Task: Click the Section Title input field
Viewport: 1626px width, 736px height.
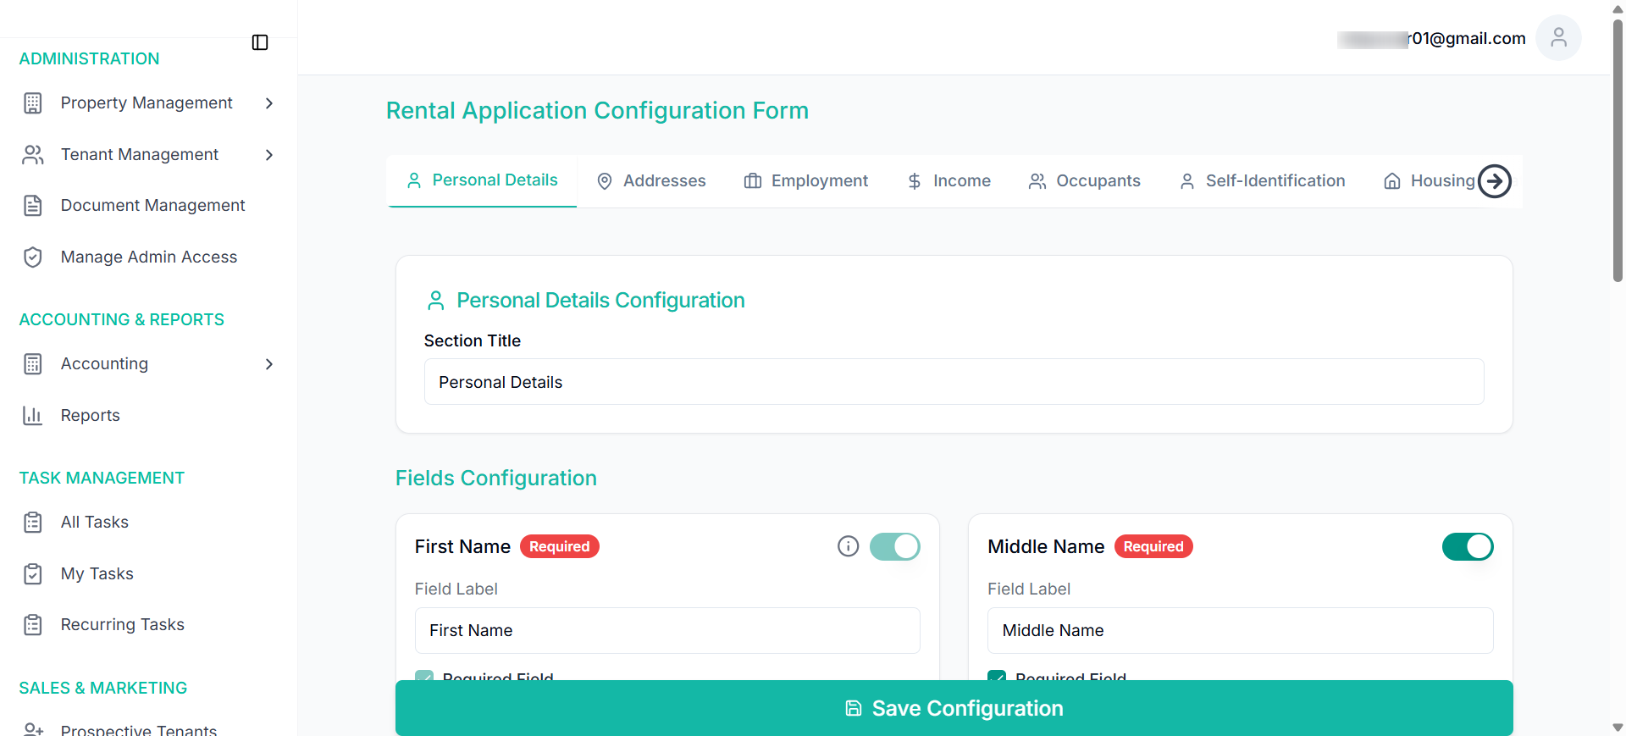Action: (x=954, y=382)
